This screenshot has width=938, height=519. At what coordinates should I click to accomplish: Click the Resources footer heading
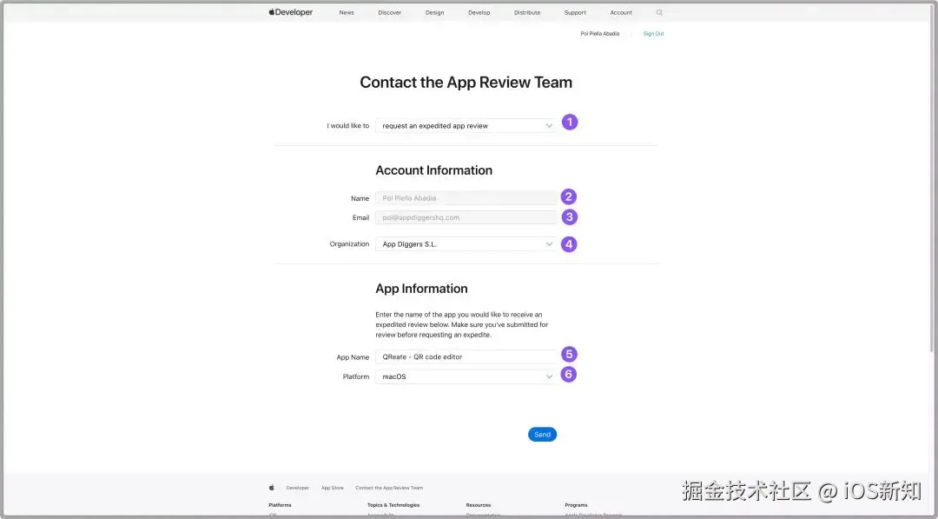click(x=478, y=505)
